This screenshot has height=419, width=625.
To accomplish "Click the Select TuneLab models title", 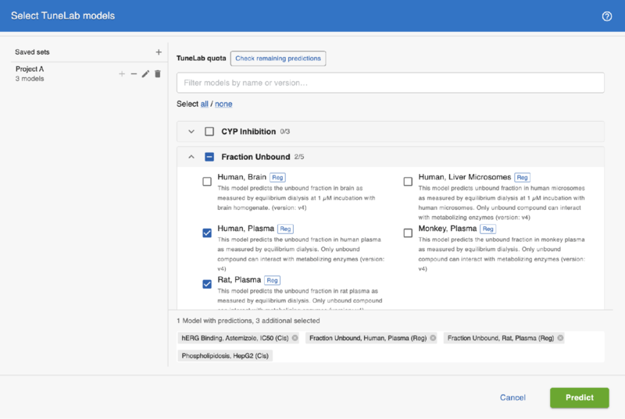I will [x=63, y=16].
